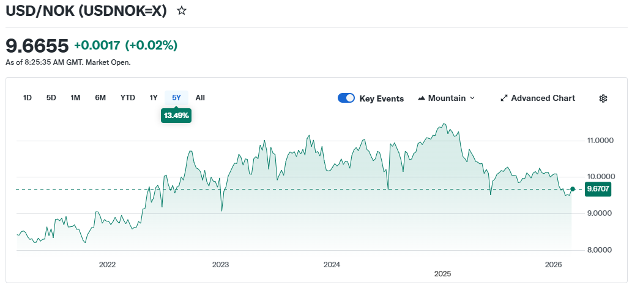Click the mountain chart type icon
632x285 pixels.
tap(422, 98)
